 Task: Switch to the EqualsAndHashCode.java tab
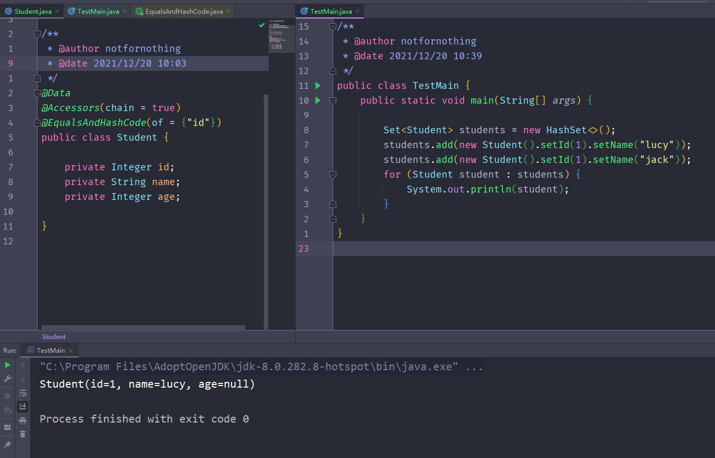click(179, 11)
